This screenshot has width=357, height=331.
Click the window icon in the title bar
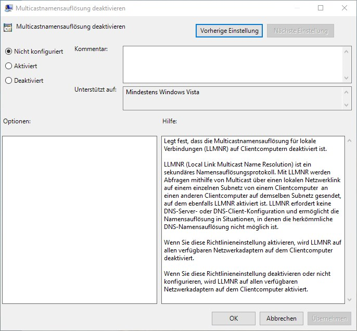(x=9, y=8)
